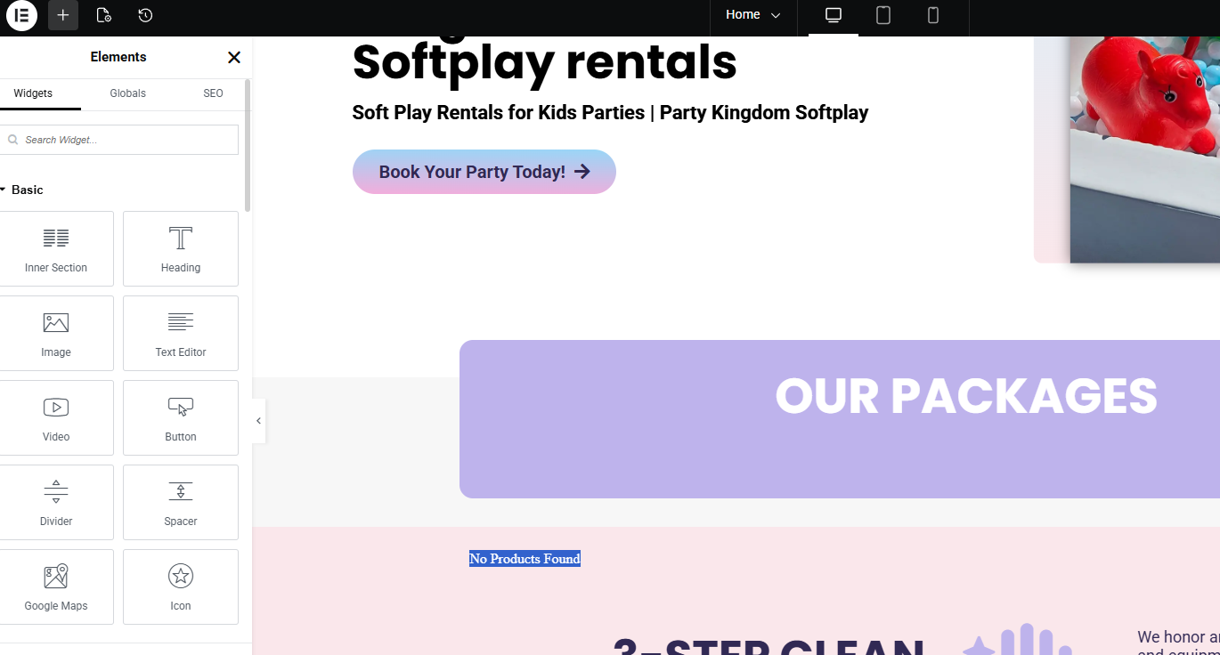Switch to mobile responsive view
This screenshot has width=1220, height=655.
pos(933,15)
